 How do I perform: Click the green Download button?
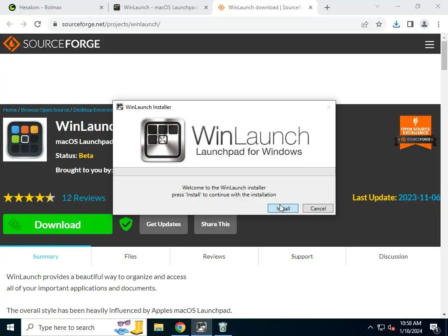tap(58, 224)
